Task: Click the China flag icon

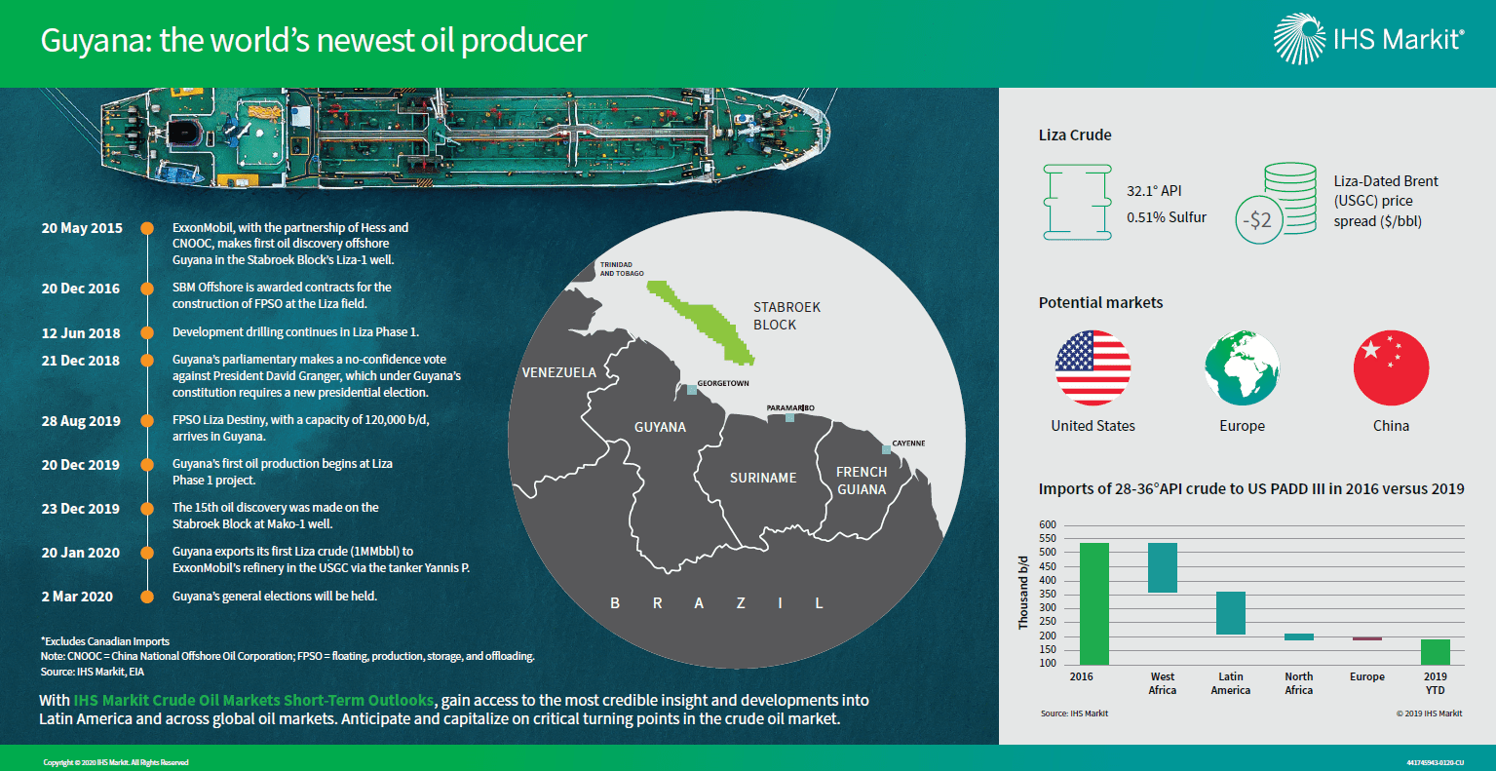Action: (x=1391, y=367)
